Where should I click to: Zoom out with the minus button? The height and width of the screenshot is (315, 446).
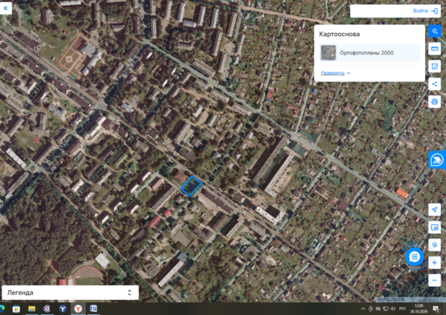435,280
